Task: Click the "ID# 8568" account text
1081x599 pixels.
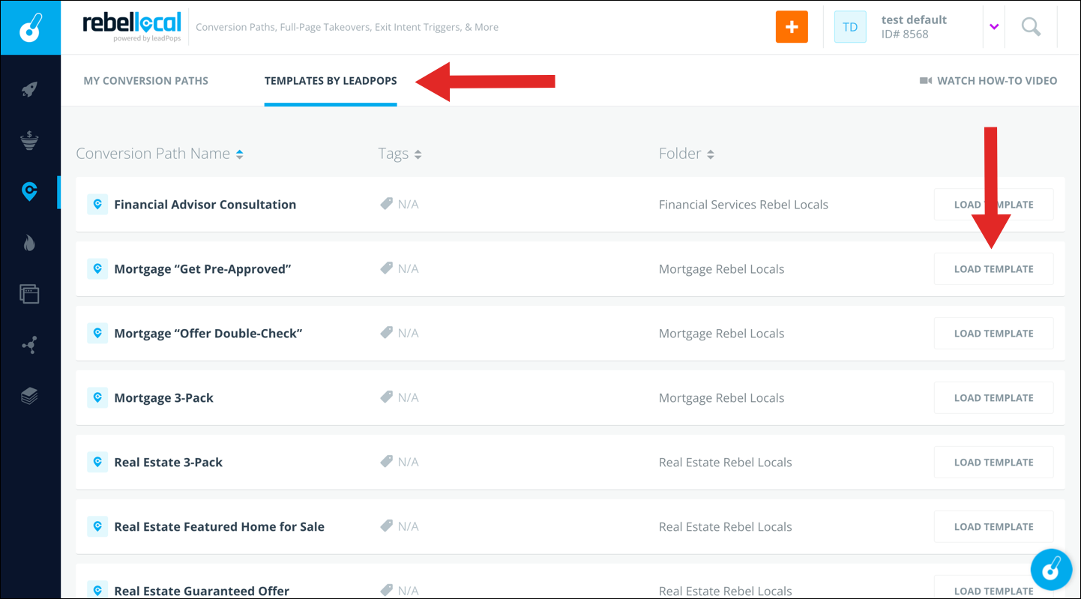Action: [x=905, y=34]
